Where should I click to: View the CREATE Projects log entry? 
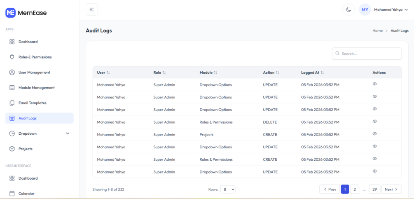tap(374, 133)
